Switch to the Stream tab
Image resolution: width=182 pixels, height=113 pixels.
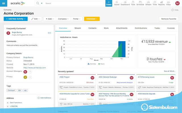coord(78,28)
